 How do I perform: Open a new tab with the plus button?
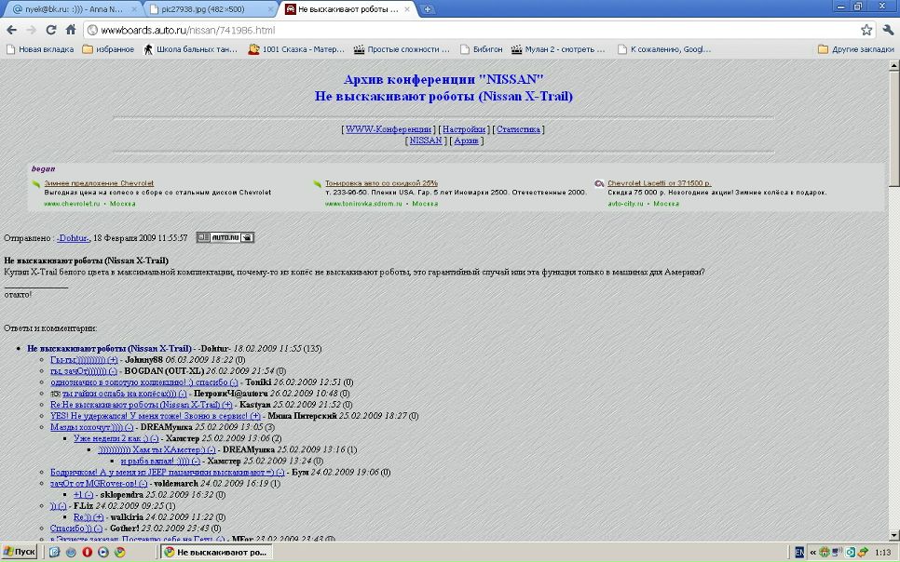[427, 9]
